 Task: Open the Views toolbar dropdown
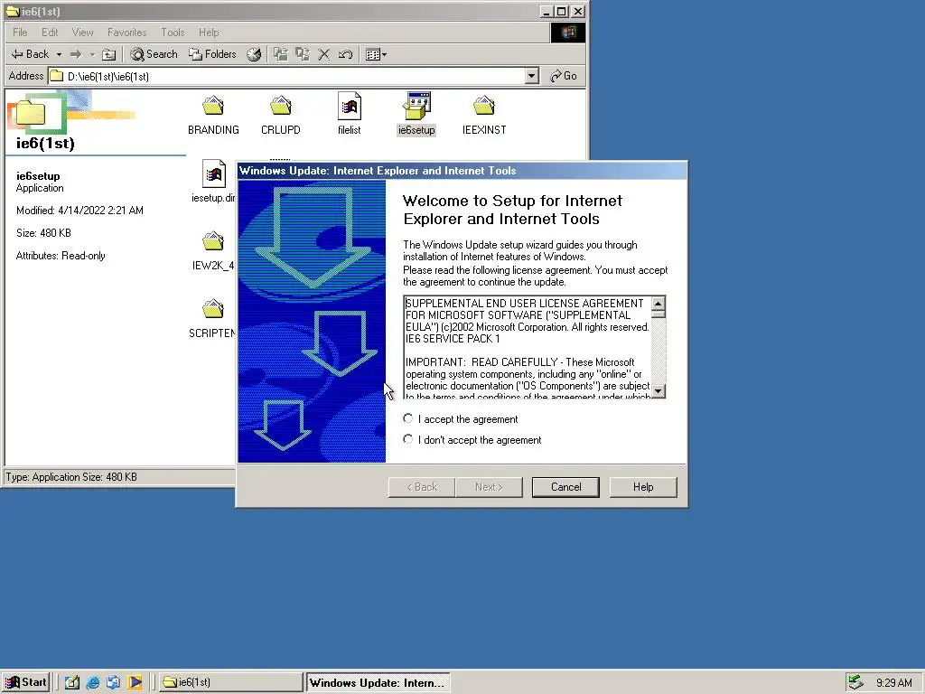376,54
